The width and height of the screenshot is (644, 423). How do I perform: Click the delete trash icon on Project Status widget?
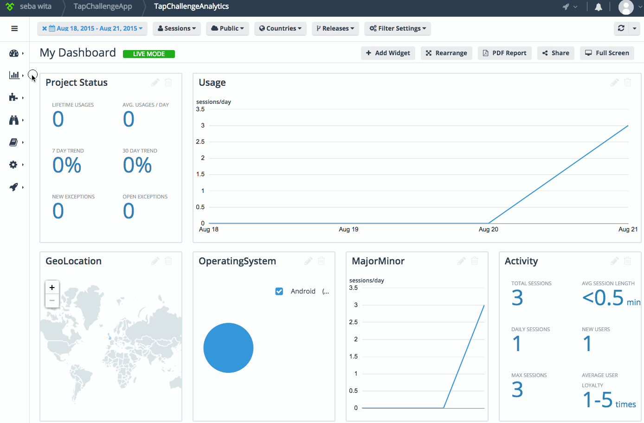click(x=168, y=82)
